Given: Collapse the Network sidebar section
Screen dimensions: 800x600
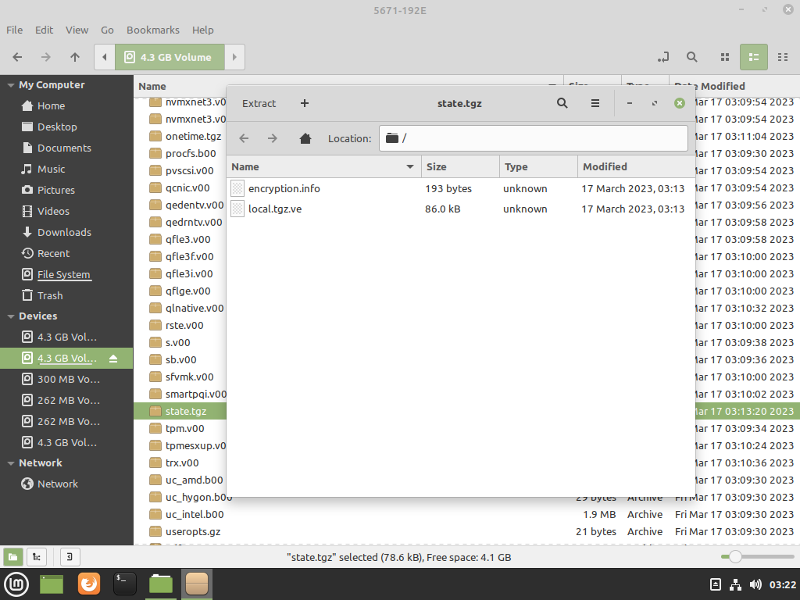Looking at the screenshot, I should pyautogui.click(x=11, y=463).
